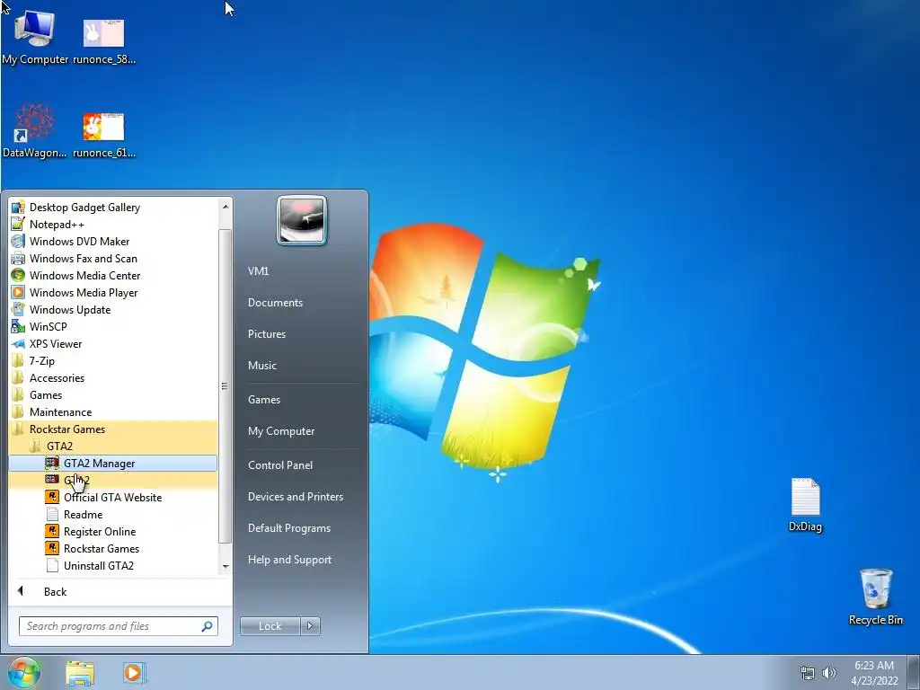
Task: Collapse the Rockstar Games folder
Action: (x=112, y=429)
